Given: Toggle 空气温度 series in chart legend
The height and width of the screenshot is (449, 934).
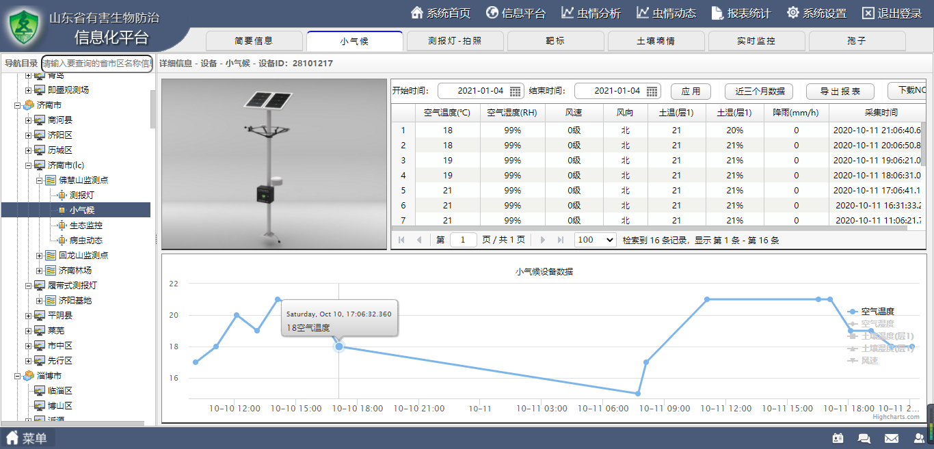Looking at the screenshot, I should point(877,312).
